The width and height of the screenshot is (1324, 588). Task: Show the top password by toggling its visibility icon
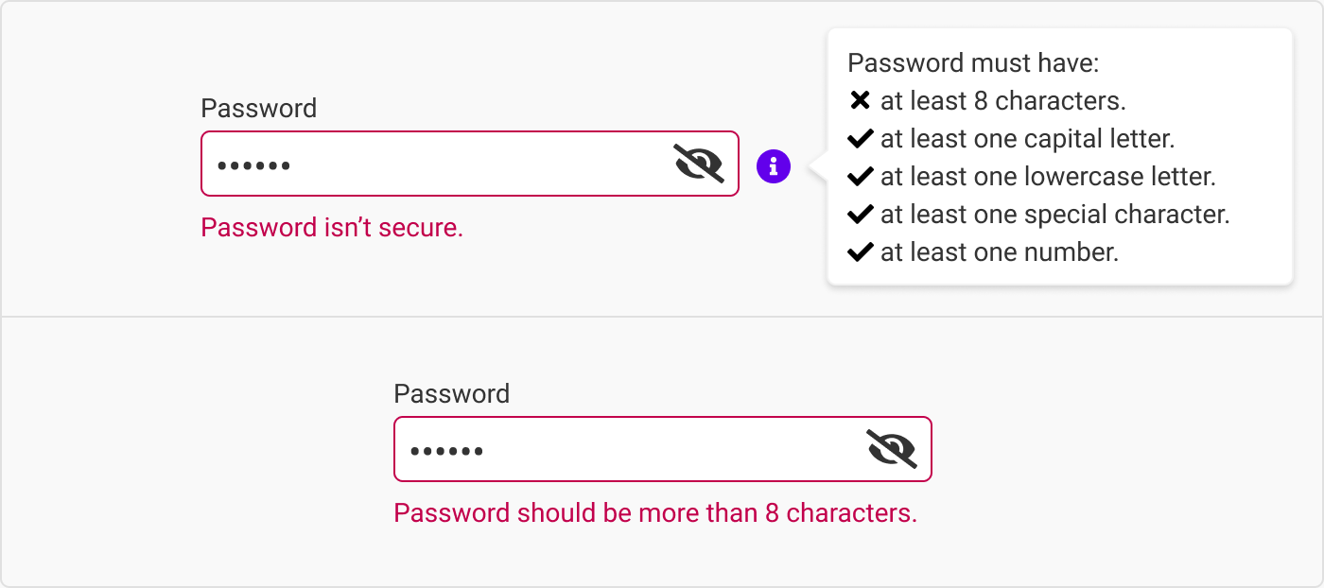[x=700, y=164]
